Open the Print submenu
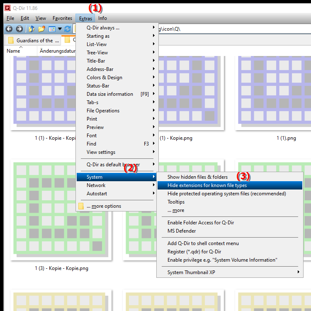 (118, 119)
